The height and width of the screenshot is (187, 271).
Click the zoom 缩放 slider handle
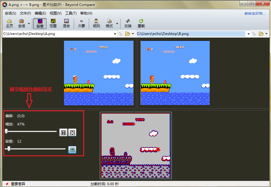coord(6,131)
